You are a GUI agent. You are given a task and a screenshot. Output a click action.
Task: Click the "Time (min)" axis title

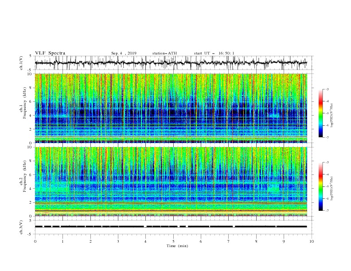(x=177, y=246)
